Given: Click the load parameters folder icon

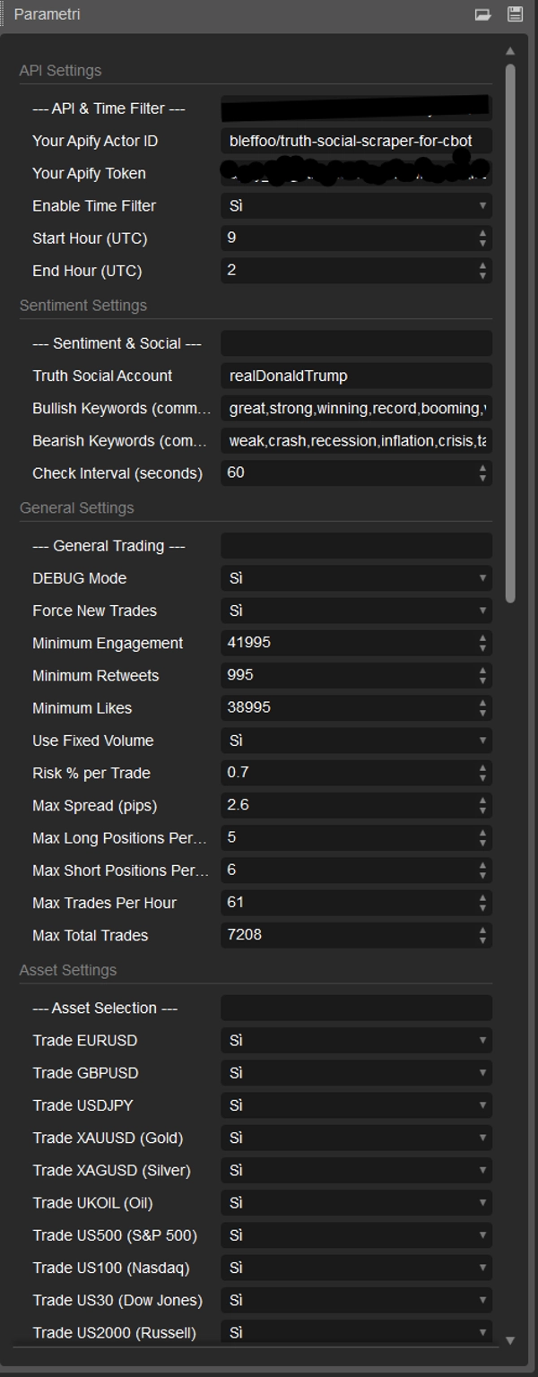Looking at the screenshot, I should (x=483, y=14).
